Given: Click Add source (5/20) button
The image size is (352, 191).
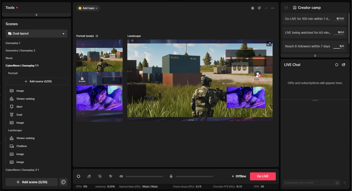Looking at the screenshot, I should 38,81.
